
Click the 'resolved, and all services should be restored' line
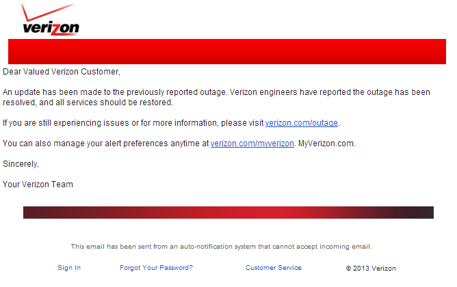click(x=88, y=102)
